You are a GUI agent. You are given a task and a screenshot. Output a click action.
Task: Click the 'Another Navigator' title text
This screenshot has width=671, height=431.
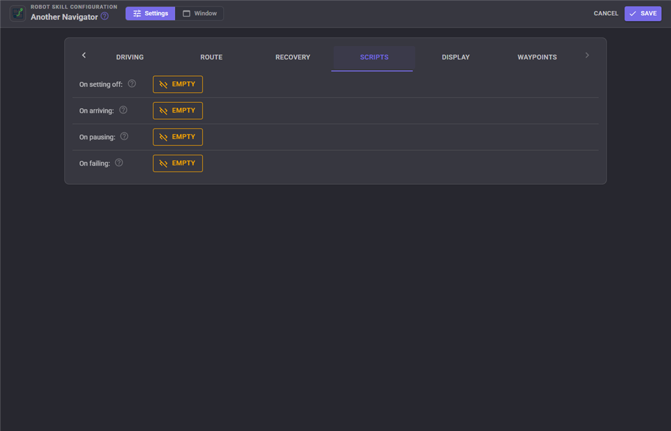tap(64, 17)
